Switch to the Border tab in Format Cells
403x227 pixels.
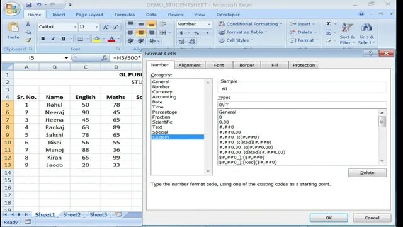(247, 65)
